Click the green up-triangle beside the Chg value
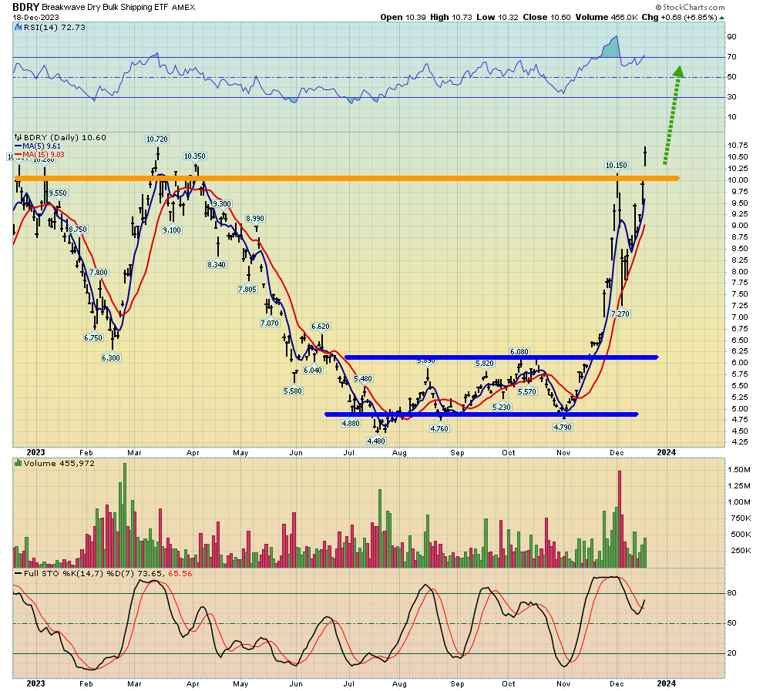This screenshot has height=691, width=763. [722, 18]
